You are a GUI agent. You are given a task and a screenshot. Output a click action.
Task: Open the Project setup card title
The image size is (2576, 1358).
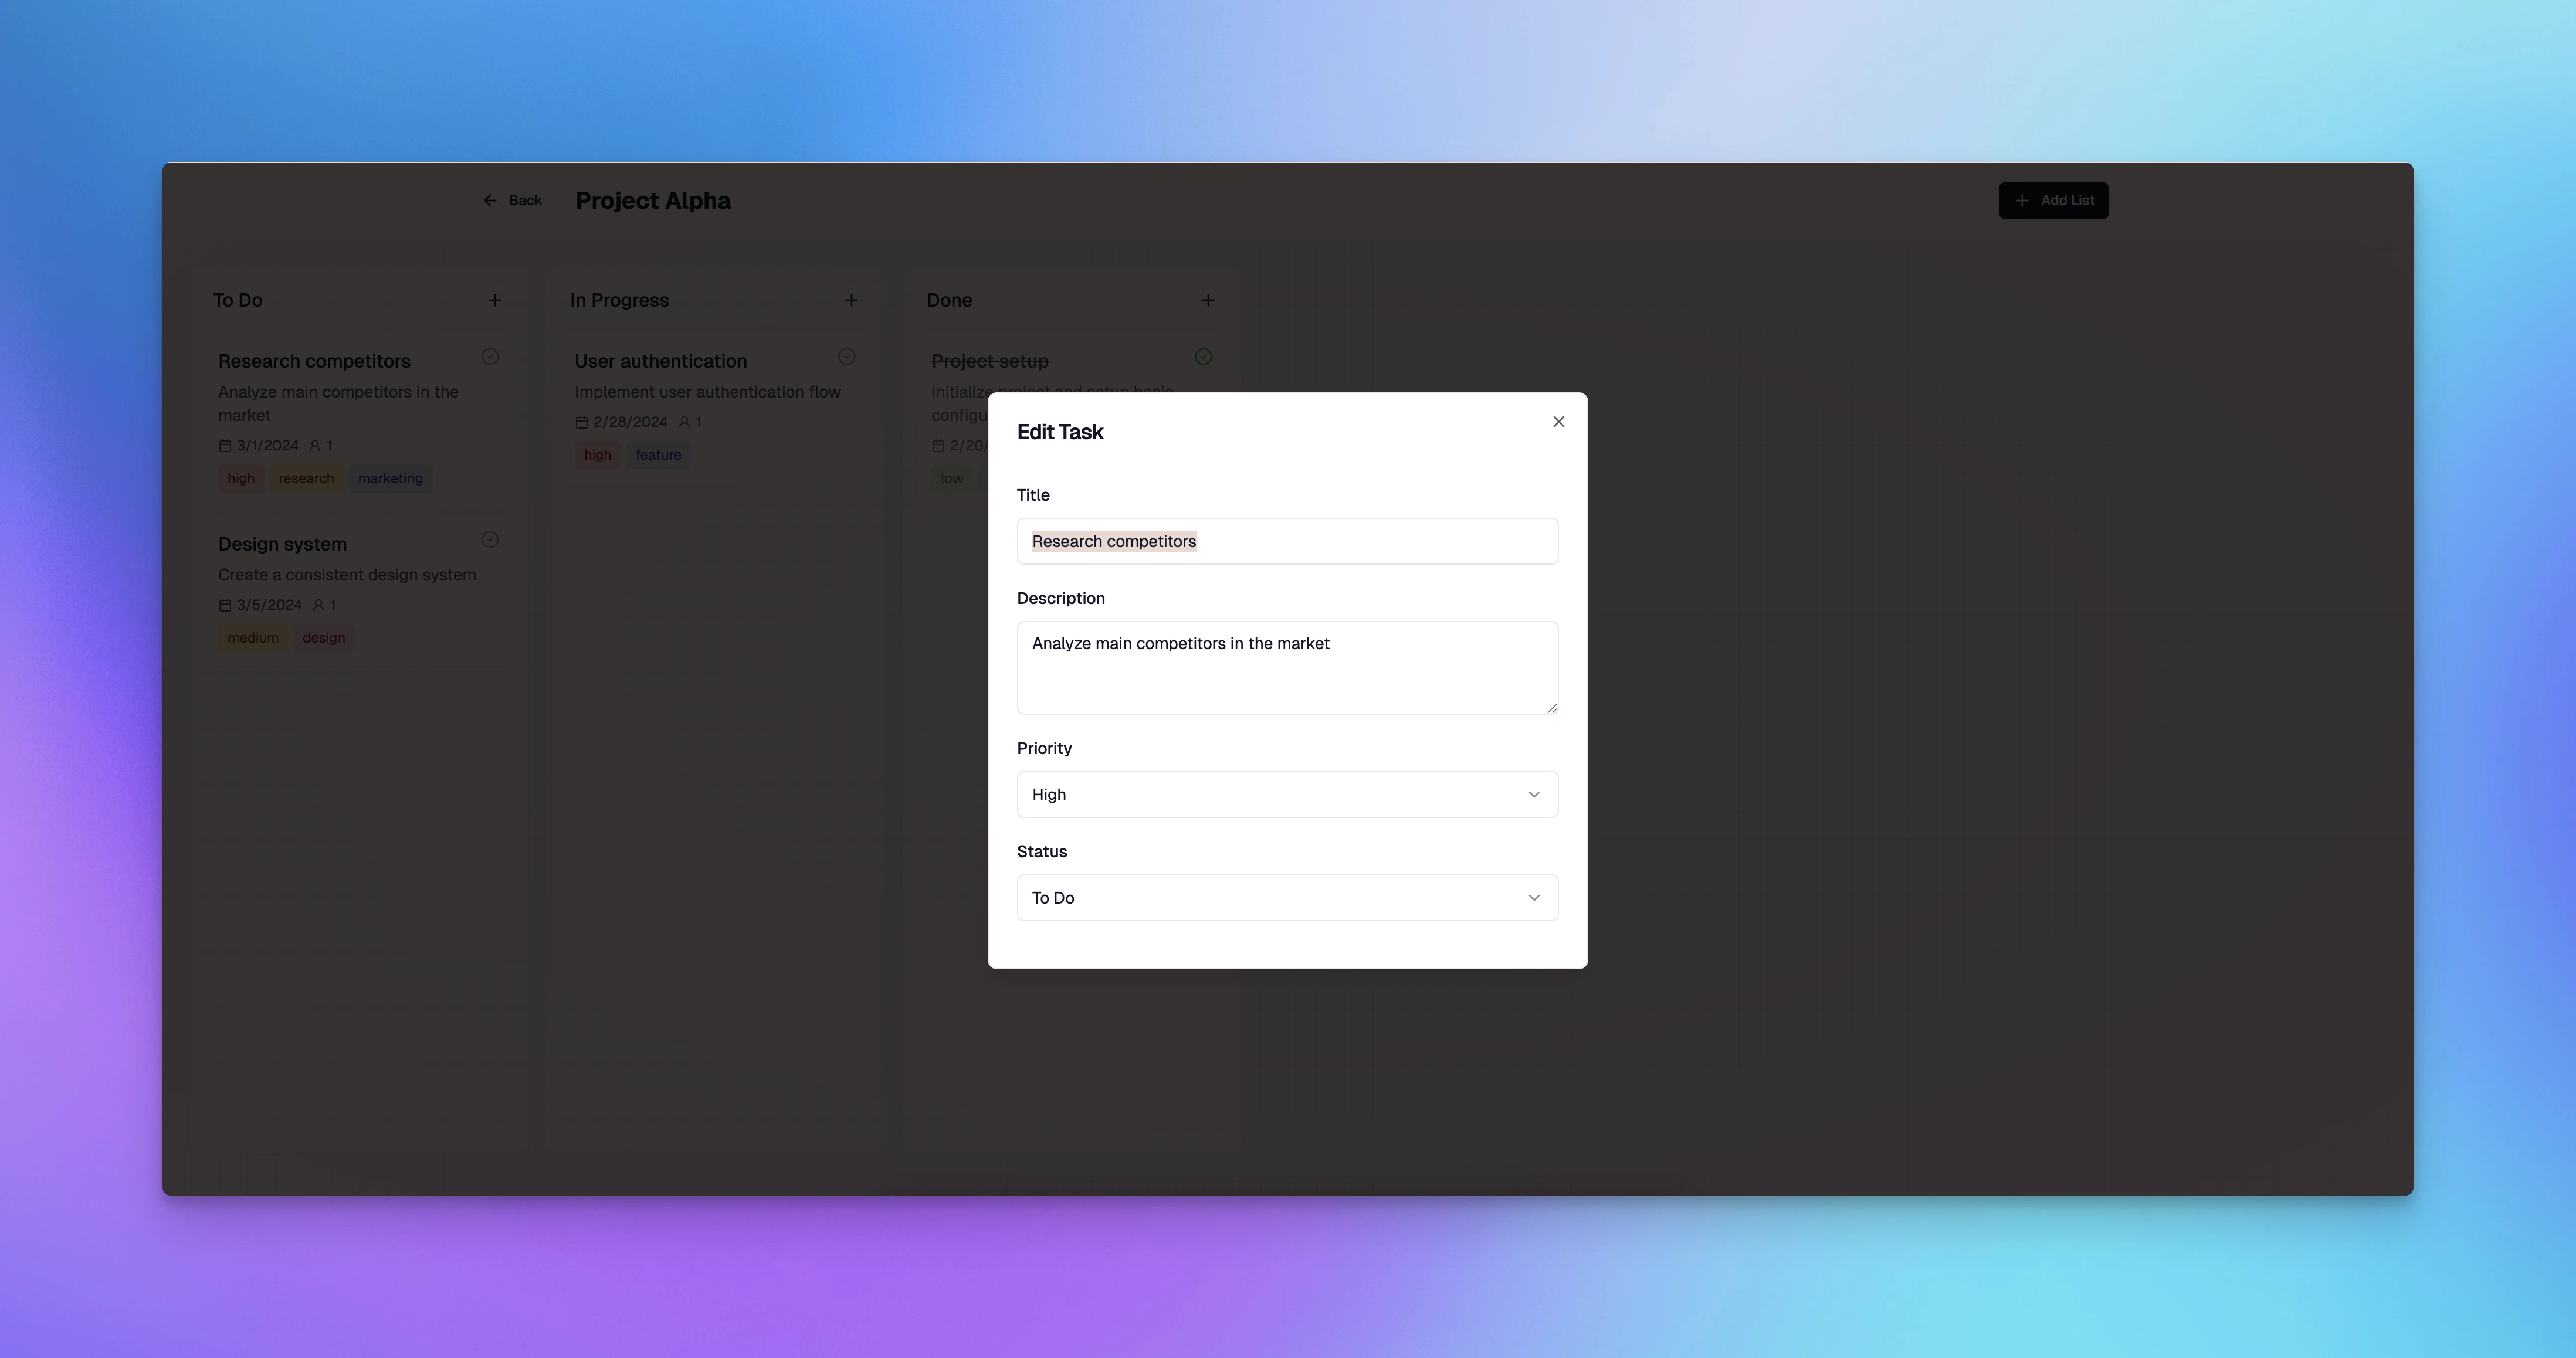click(x=989, y=361)
